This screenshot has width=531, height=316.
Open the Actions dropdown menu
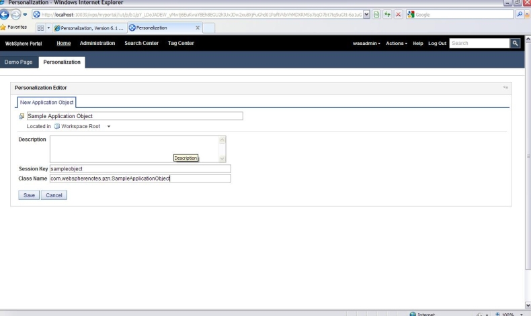(397, 44)
